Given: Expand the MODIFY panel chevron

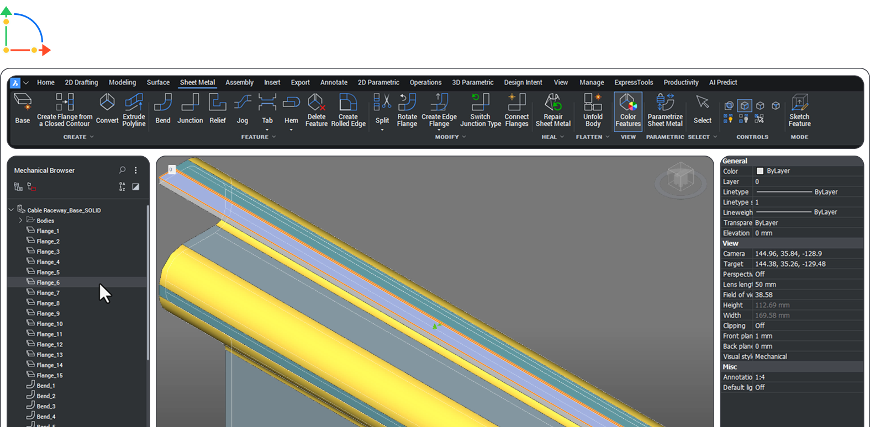Looking at the screenshot, I should pyautogui.click(x=464, y=137).
